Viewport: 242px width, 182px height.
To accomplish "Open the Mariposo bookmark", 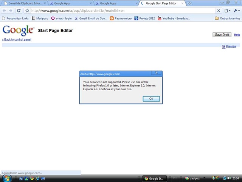I will [x=40, y=19].
